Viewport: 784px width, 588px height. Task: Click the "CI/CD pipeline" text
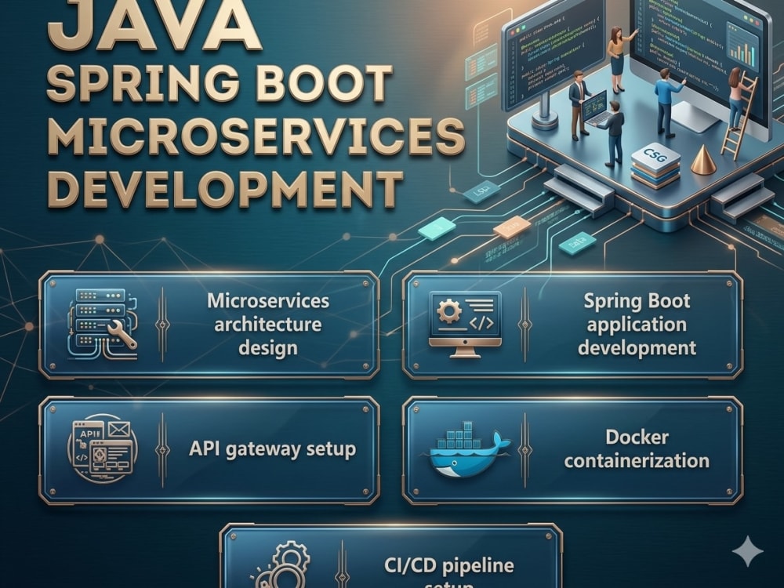tap(449, 565)
